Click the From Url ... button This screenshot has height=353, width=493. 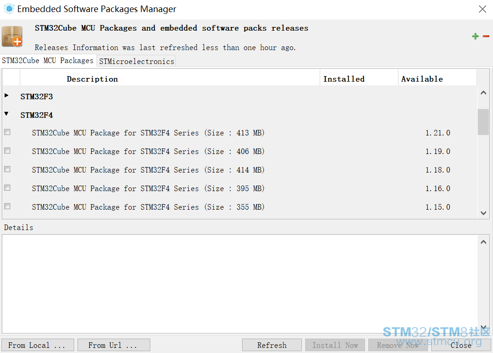coord(114,345)
